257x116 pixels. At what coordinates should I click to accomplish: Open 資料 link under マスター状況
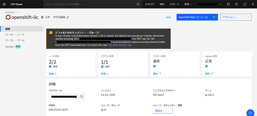point(157,74)
